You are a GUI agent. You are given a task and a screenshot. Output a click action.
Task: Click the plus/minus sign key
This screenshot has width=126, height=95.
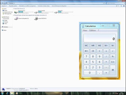click(x=106, y=51)
